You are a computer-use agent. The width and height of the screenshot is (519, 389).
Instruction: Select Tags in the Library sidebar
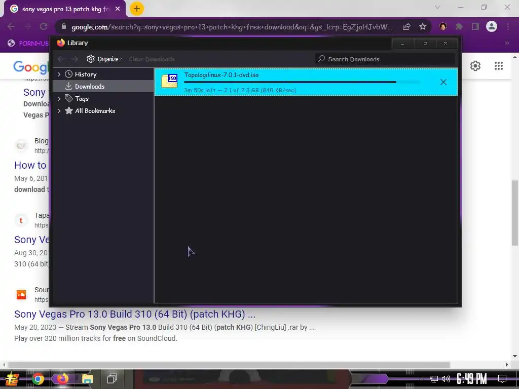point(103,99)
